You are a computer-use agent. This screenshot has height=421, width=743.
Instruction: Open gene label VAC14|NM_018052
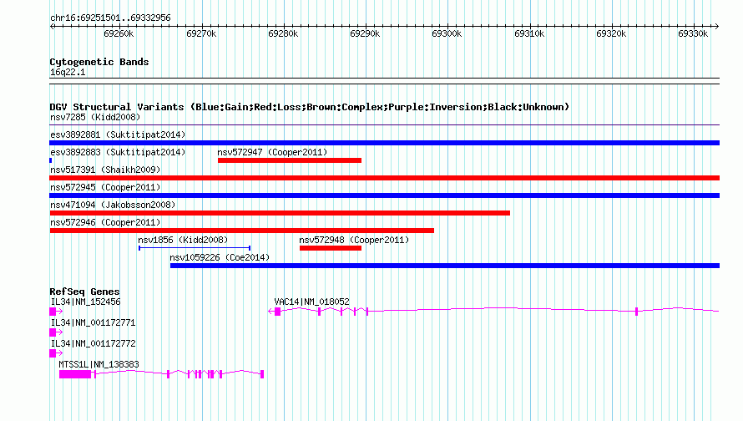(311, 302)
